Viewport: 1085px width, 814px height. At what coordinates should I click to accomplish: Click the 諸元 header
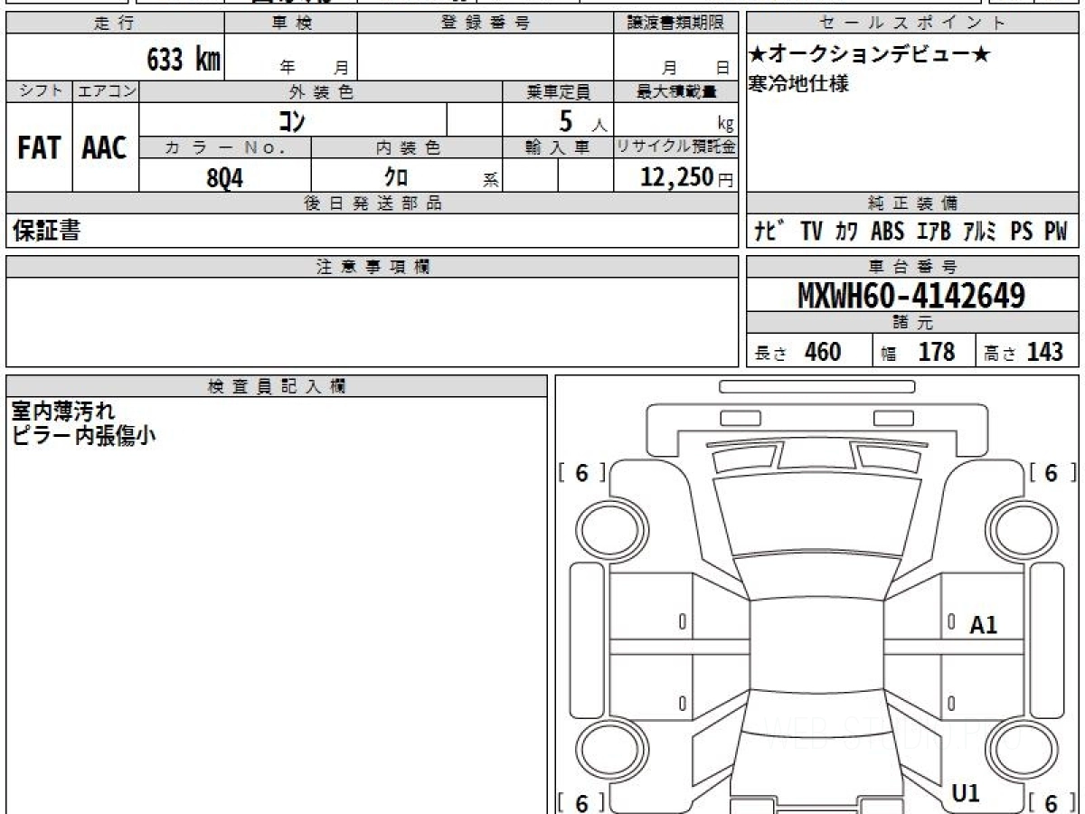[x=913, y=323]
